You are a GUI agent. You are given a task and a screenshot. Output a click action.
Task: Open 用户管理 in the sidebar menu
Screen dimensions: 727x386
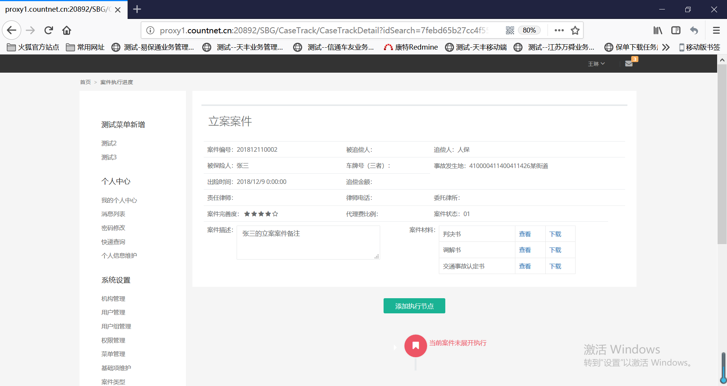tap(113, 312)
